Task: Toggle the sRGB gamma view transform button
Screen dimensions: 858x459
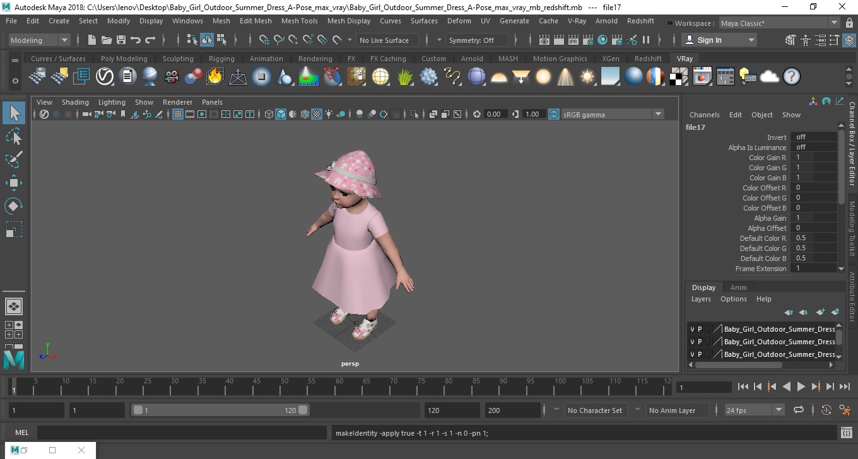Action: [x=553, y=114]
